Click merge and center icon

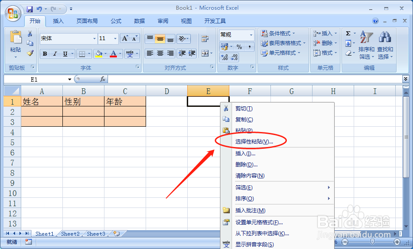tap(205, 53)
